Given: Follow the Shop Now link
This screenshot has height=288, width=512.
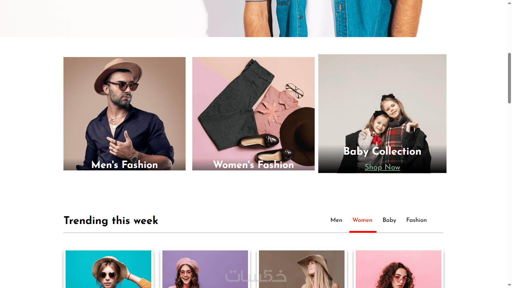Looking at the screenshot, I should [x=382, y=167].
